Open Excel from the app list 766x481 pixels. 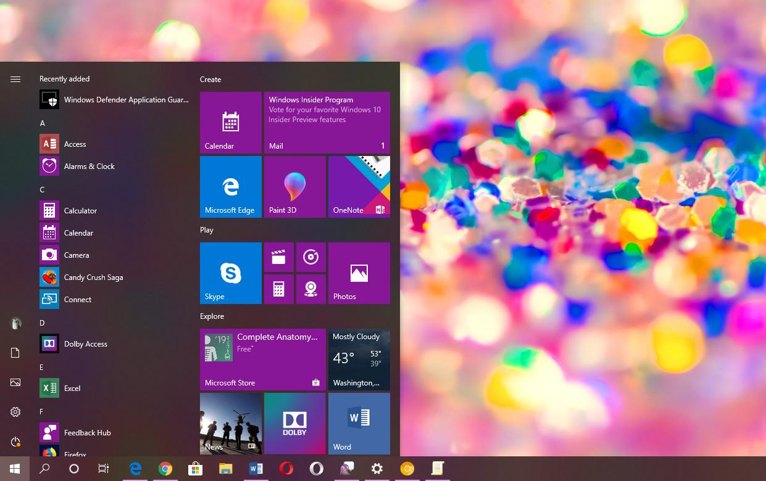[x=115, y=388]
